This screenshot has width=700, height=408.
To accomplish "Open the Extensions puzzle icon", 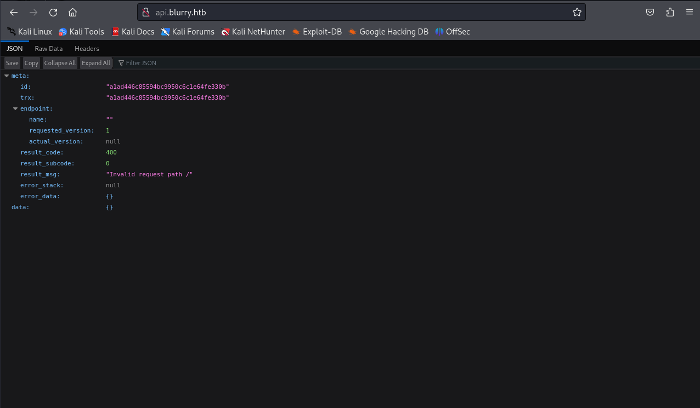I will (670, 13).
